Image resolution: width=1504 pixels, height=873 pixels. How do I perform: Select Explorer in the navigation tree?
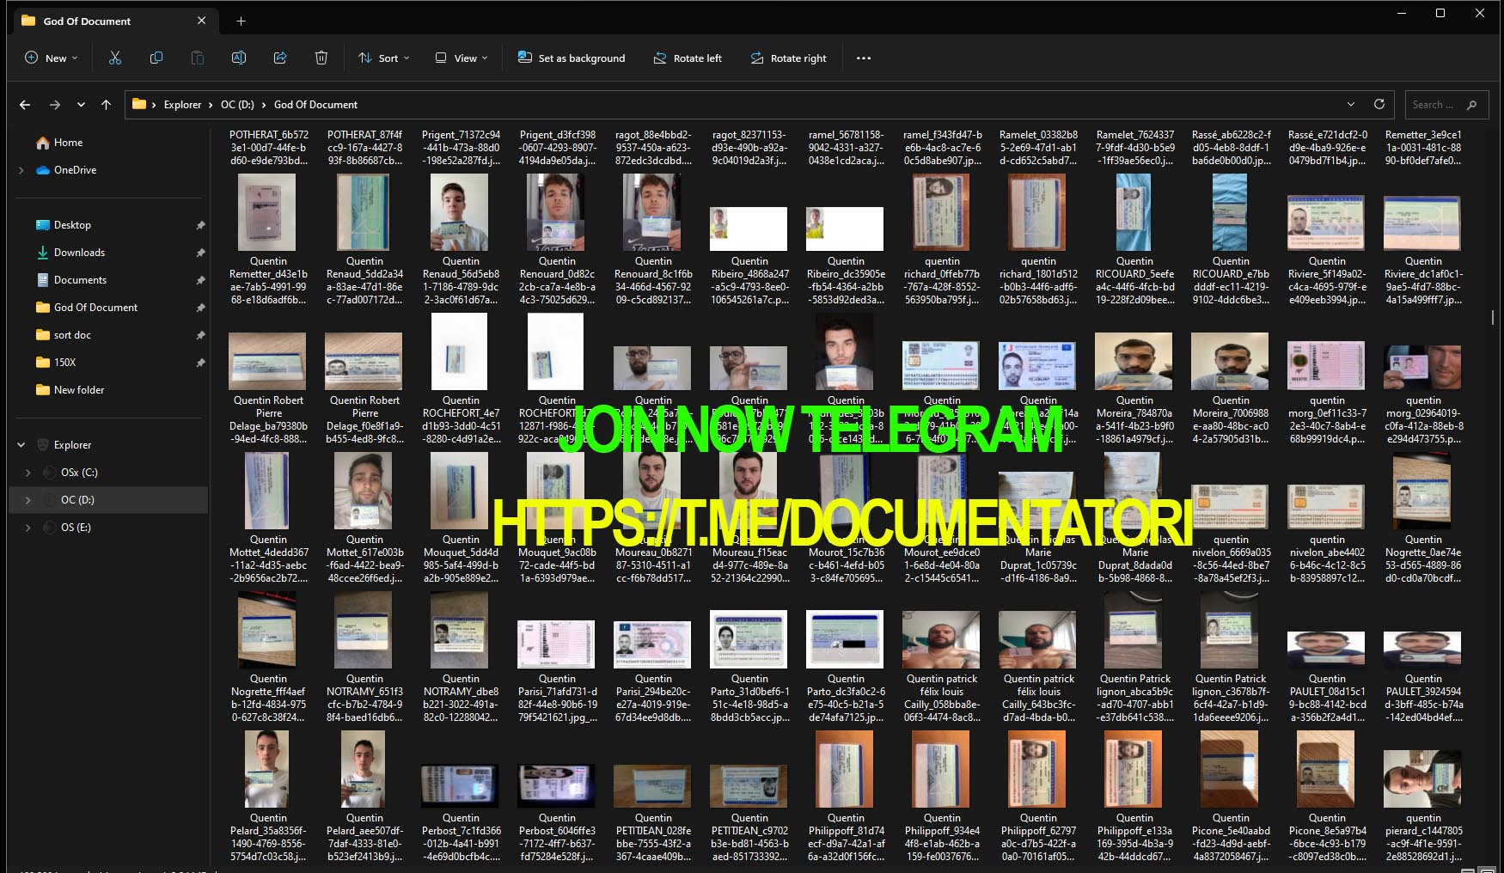pyautogui.click(x=72, y=445)
